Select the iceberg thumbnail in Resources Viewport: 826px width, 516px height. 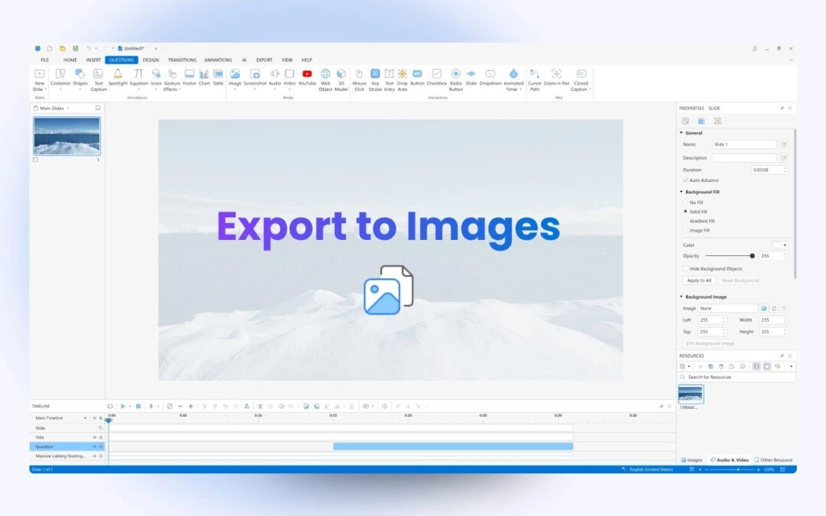coord(691,394)
